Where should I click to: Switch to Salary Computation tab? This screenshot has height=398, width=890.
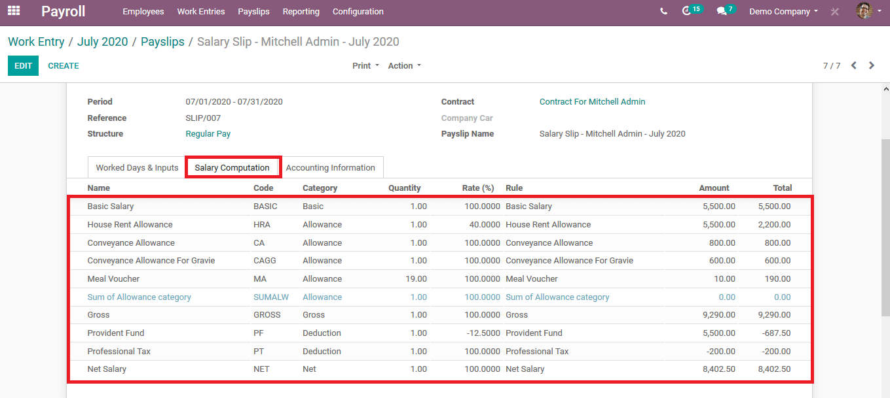point(232,168)
